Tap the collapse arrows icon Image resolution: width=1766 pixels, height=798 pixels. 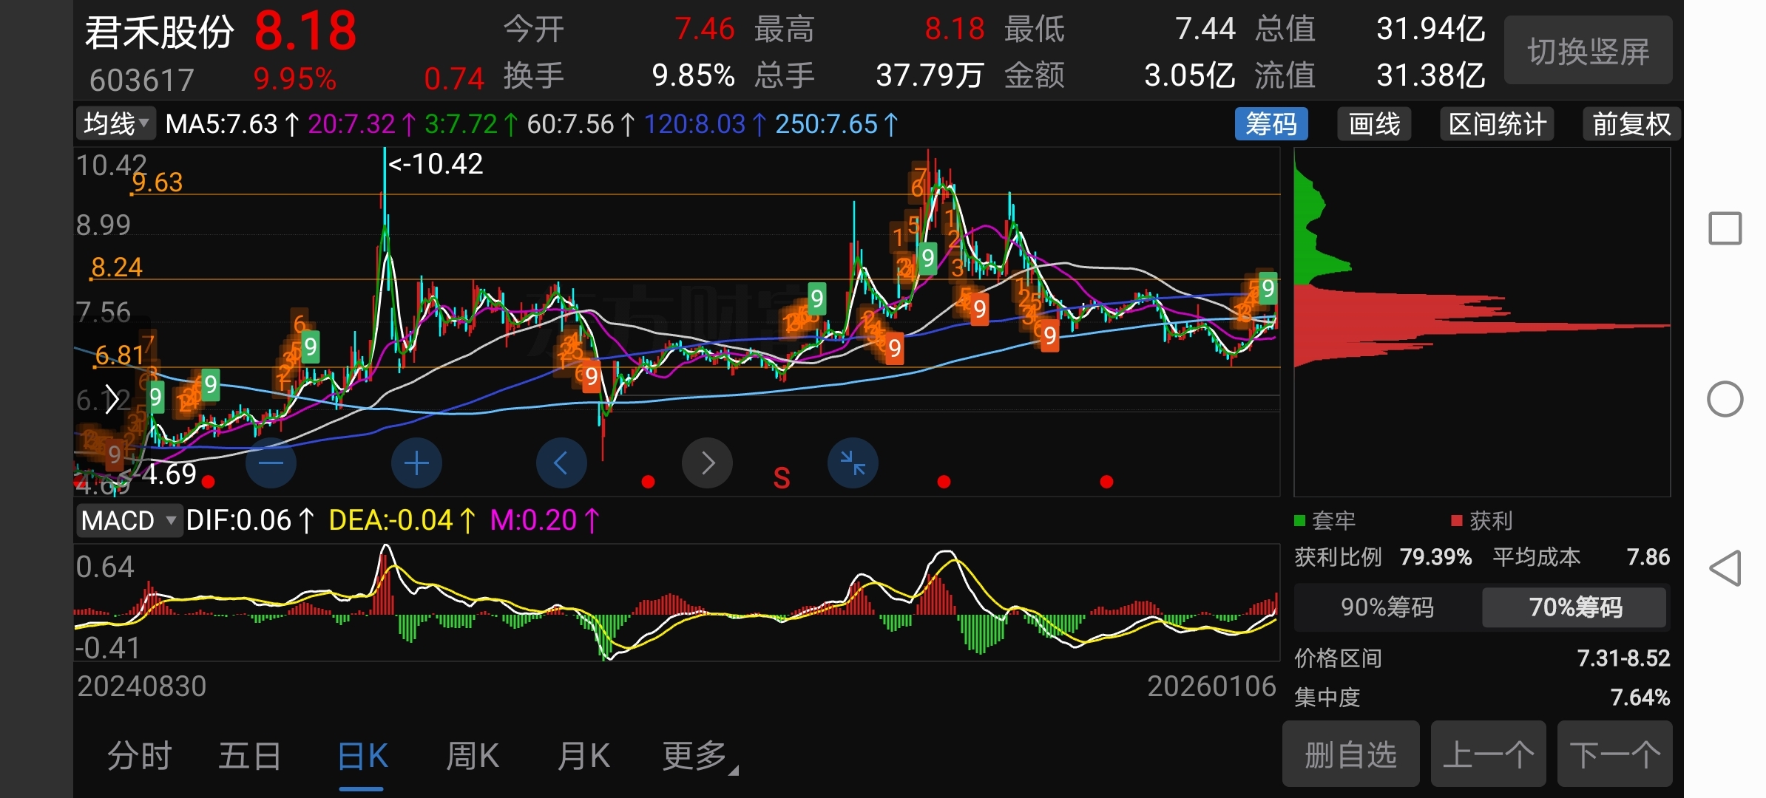[x=853, y=463]
